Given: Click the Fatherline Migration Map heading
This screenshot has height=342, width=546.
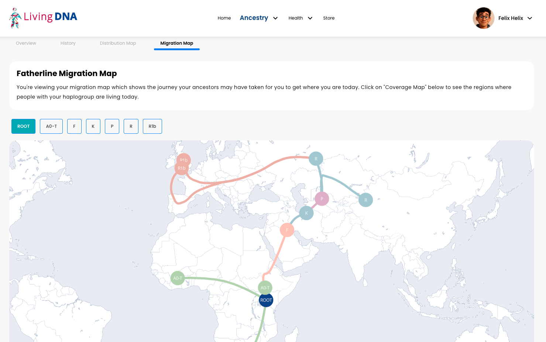Looking at the screenshot, I should click(x=67, y=73).
